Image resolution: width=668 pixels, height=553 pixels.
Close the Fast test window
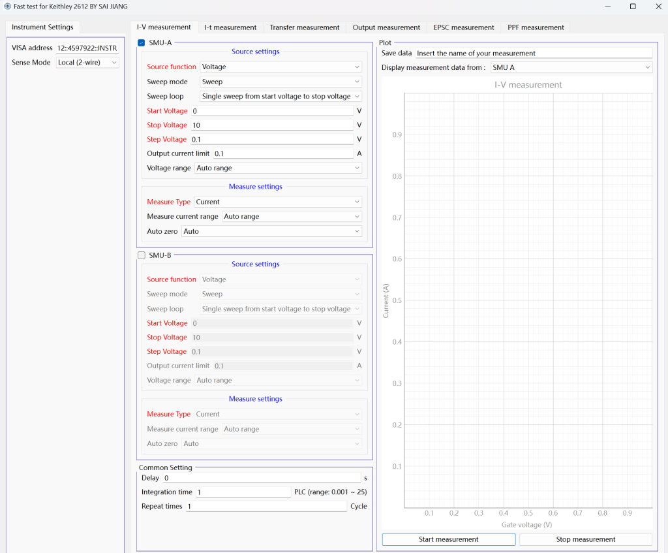658,7
